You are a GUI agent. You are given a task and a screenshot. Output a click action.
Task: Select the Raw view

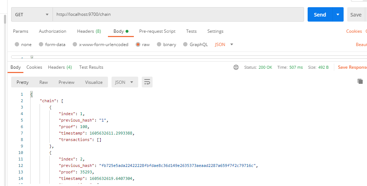[x=44, y=82]
